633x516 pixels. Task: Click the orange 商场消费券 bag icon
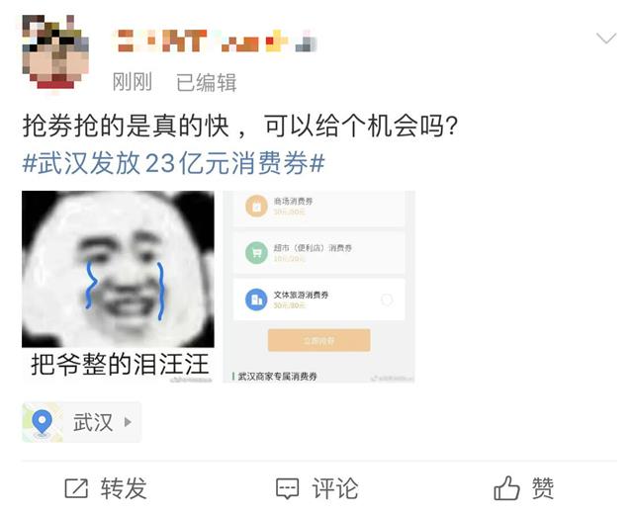pos(256,207)
